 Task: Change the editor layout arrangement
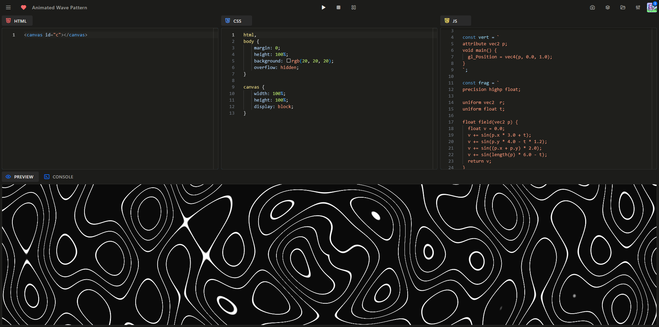(353, 7)
